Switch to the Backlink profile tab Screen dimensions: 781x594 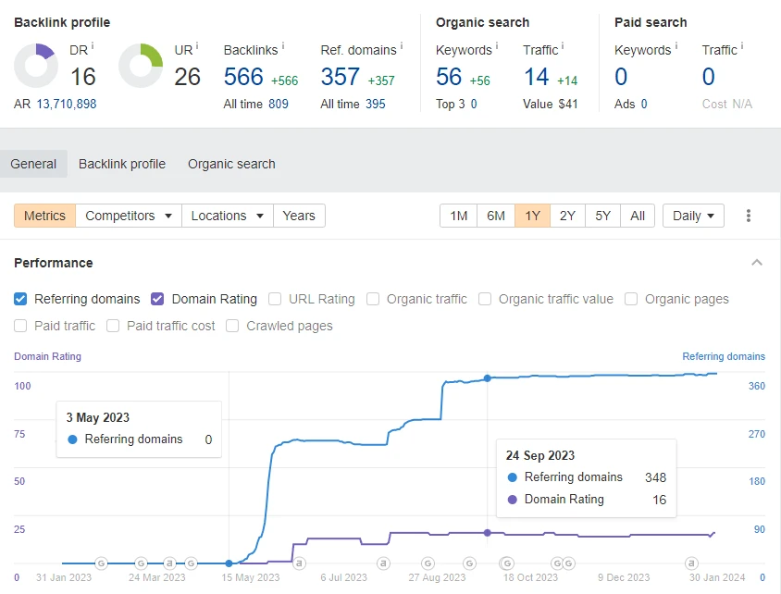[122, 164]
